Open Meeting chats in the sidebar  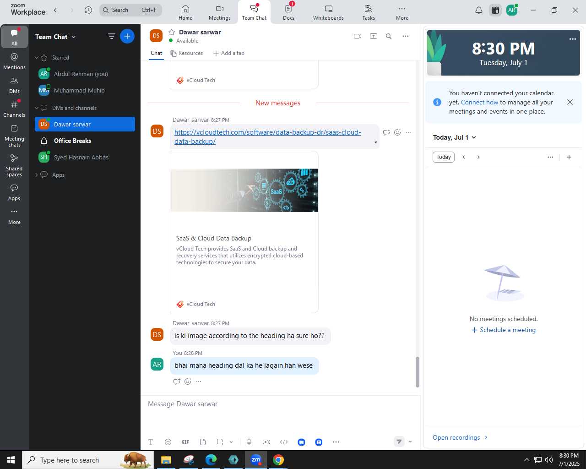click(x=14, y=135)
